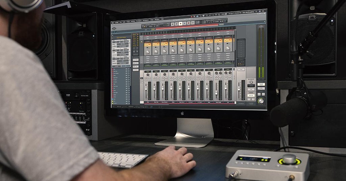The height and width of the screenshot is (181, 346).
Task: Solo the Kick channel strip
Action: 146,80
